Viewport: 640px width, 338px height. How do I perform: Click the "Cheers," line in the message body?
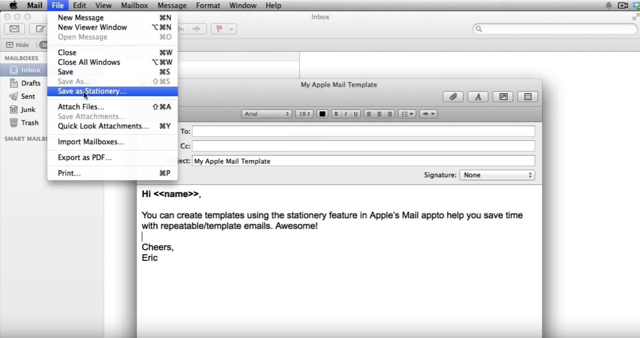click(x=158, y=247)
